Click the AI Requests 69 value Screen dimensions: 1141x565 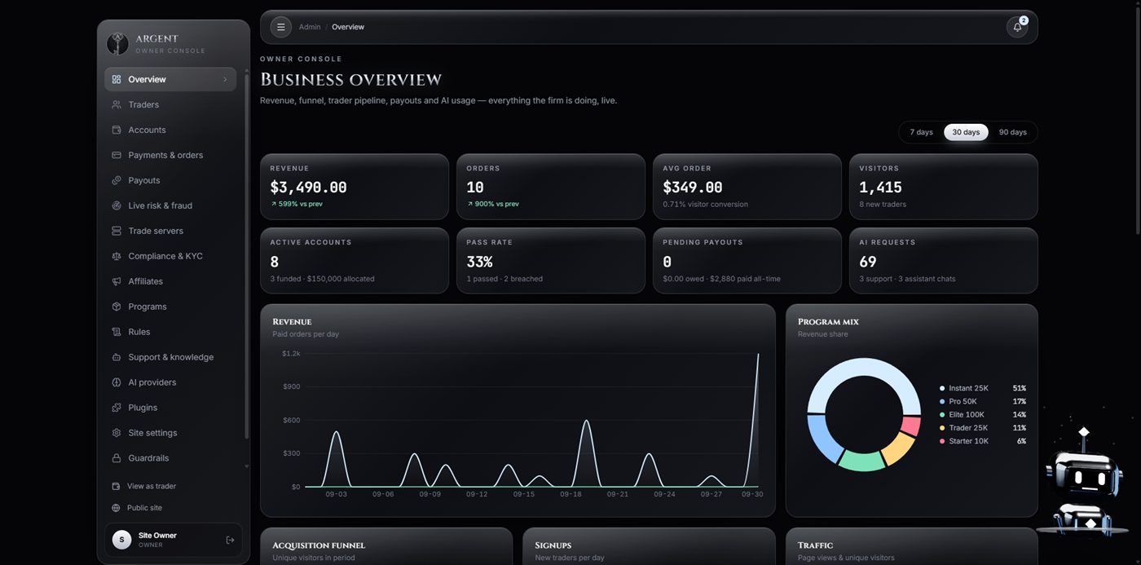(x=868, y=262)
